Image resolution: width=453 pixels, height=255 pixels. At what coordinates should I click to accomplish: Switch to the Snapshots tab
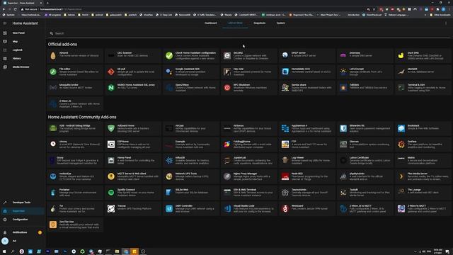[260, 23]
